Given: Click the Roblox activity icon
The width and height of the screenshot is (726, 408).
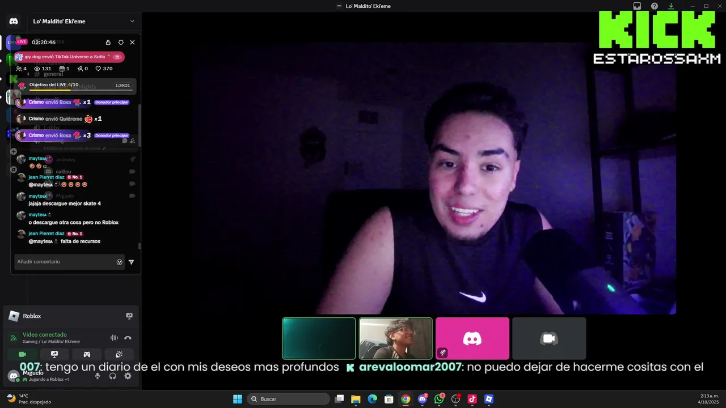Looking at the screenshot, I should pyautogui.click(x=14, y=316).
